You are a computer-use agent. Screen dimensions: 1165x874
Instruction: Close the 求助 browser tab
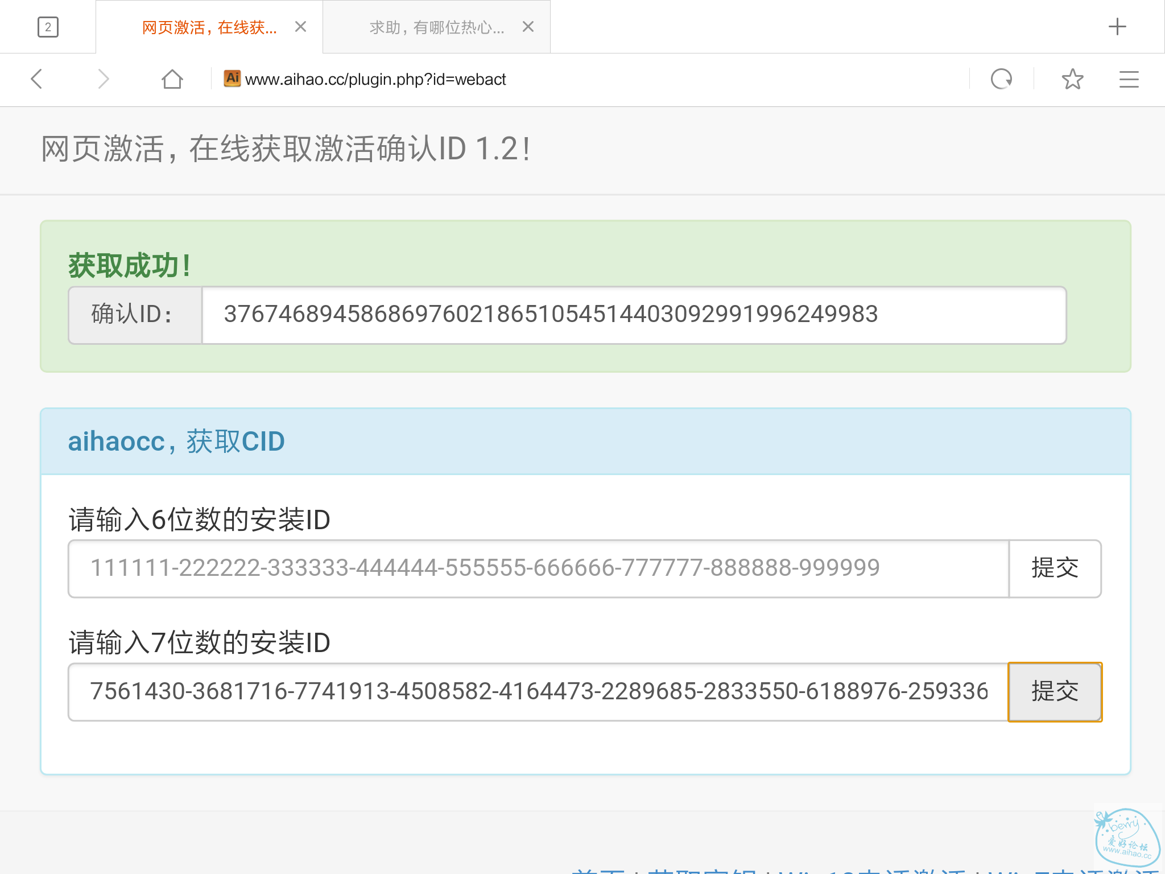[x=528, y=27]
